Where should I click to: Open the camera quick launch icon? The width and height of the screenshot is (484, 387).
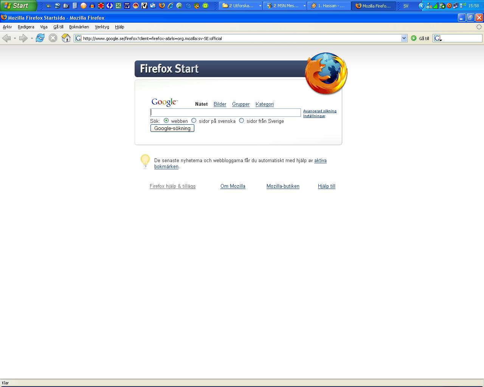click(66, 6)
